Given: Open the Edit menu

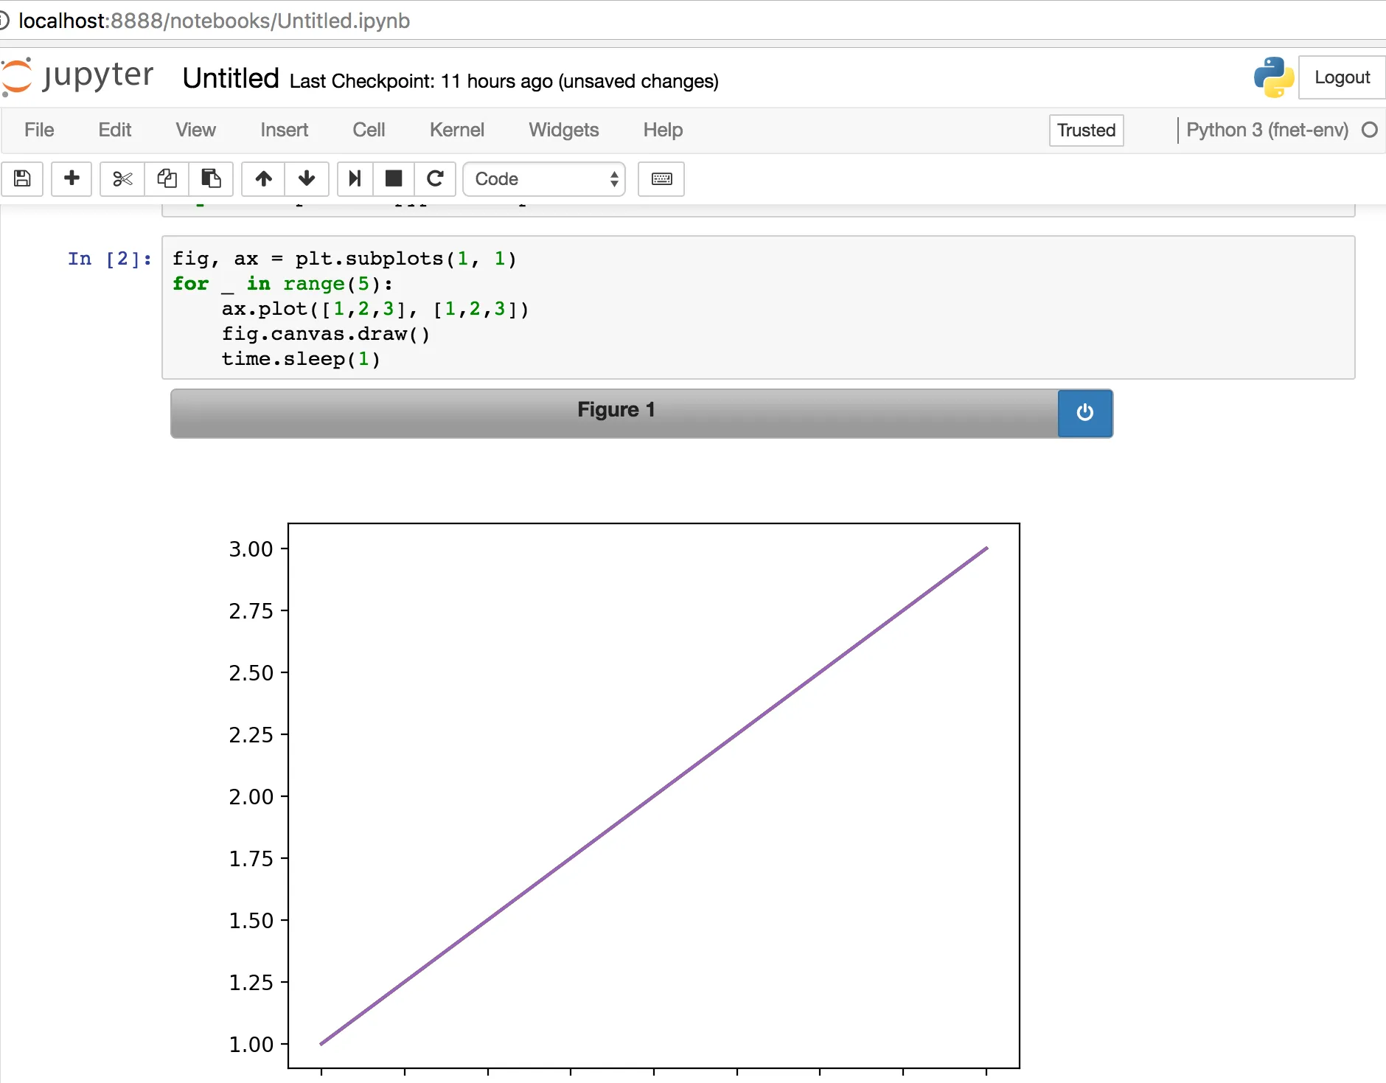Looking at the screenshot, I should [115, 130].
